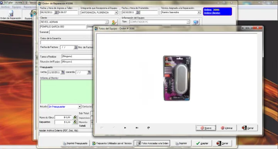Click the Repuestos calculator icon
The width and height of the screenshot is (278, 149).
[x=75, y=122]
